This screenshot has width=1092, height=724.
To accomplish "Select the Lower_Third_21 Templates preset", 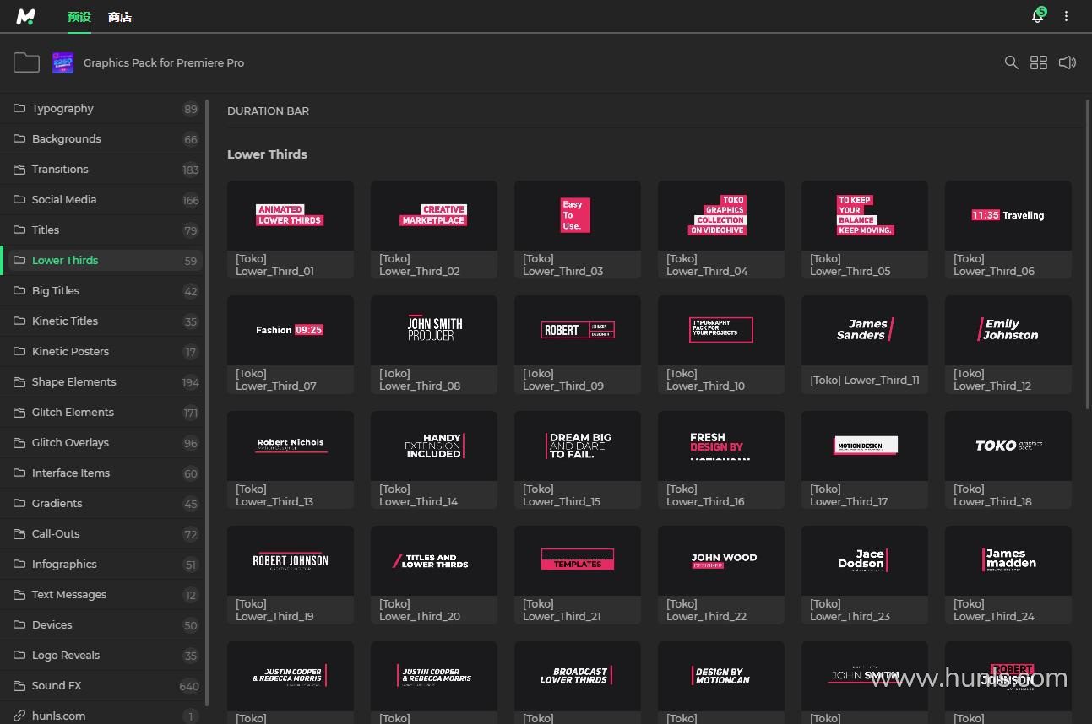I will tap(578, 575).
